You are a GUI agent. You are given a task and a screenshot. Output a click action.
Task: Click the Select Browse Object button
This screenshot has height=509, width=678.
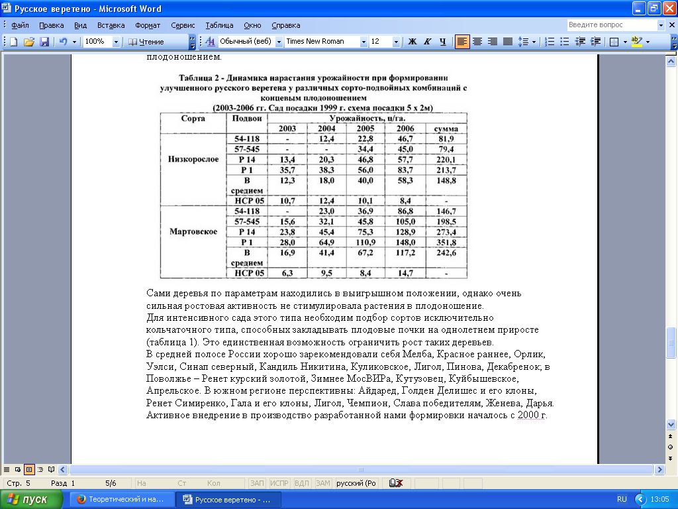click(671, 447)
